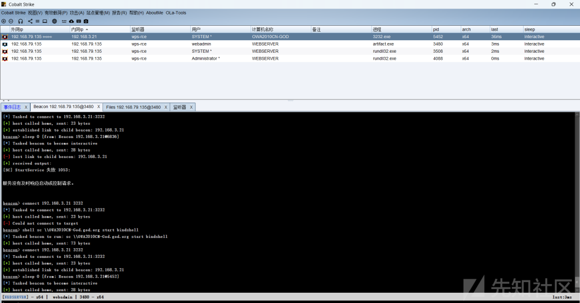Minimize the Cobalt Strike window
The width and height of the screenshot is (580, 303).
click(536, 4)
